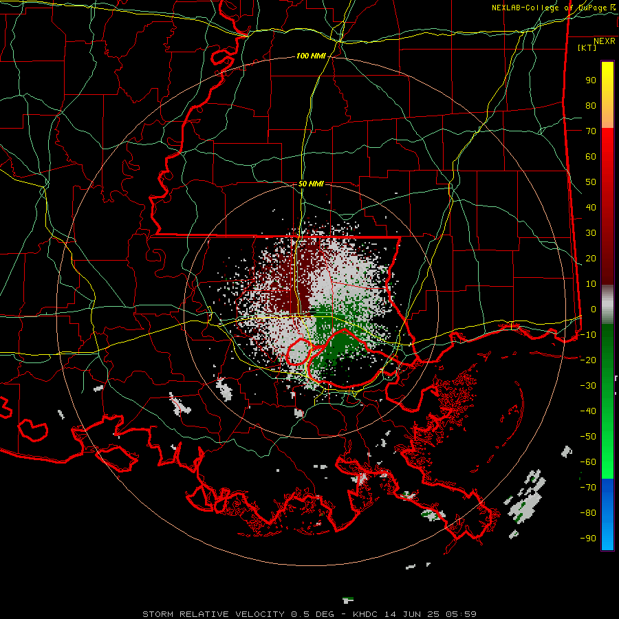The image size is (619, 619).
Task: Pick the yellow top segment of color bar
Action: 607,95
